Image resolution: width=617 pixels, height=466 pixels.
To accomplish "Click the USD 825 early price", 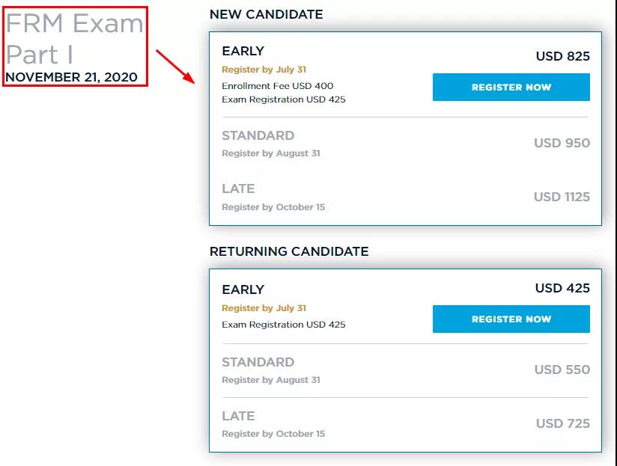I will tap(562, 56).
